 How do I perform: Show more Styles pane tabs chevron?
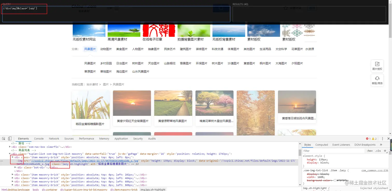click(x=381, y=145)
